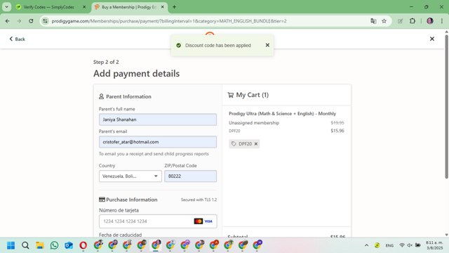Open Windows taskbar Search

tap(25, 245)
